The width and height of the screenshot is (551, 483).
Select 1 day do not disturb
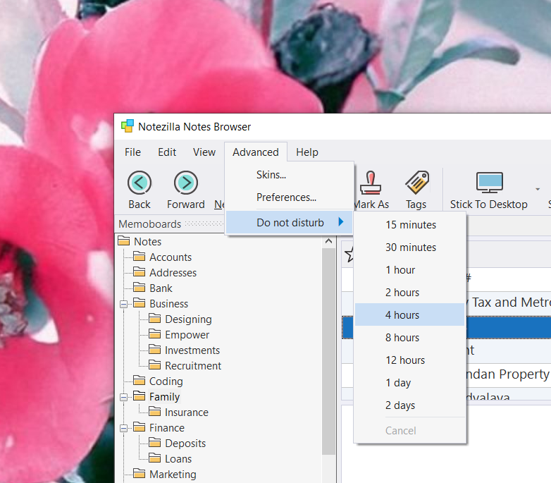click(x=410, y=382)
